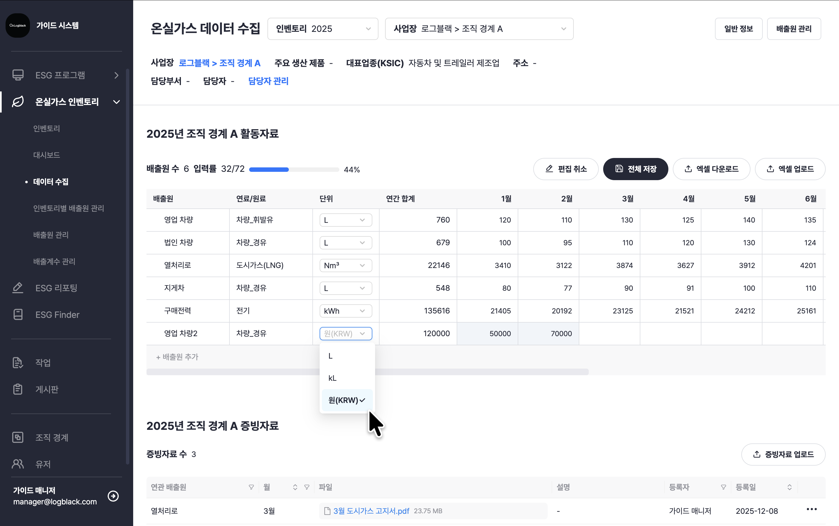Image resolution: width=839 pixels, height=526 pixels.
Task: Click the ESG 리포팅 pencil icon
Action: (x=18, y=288)
